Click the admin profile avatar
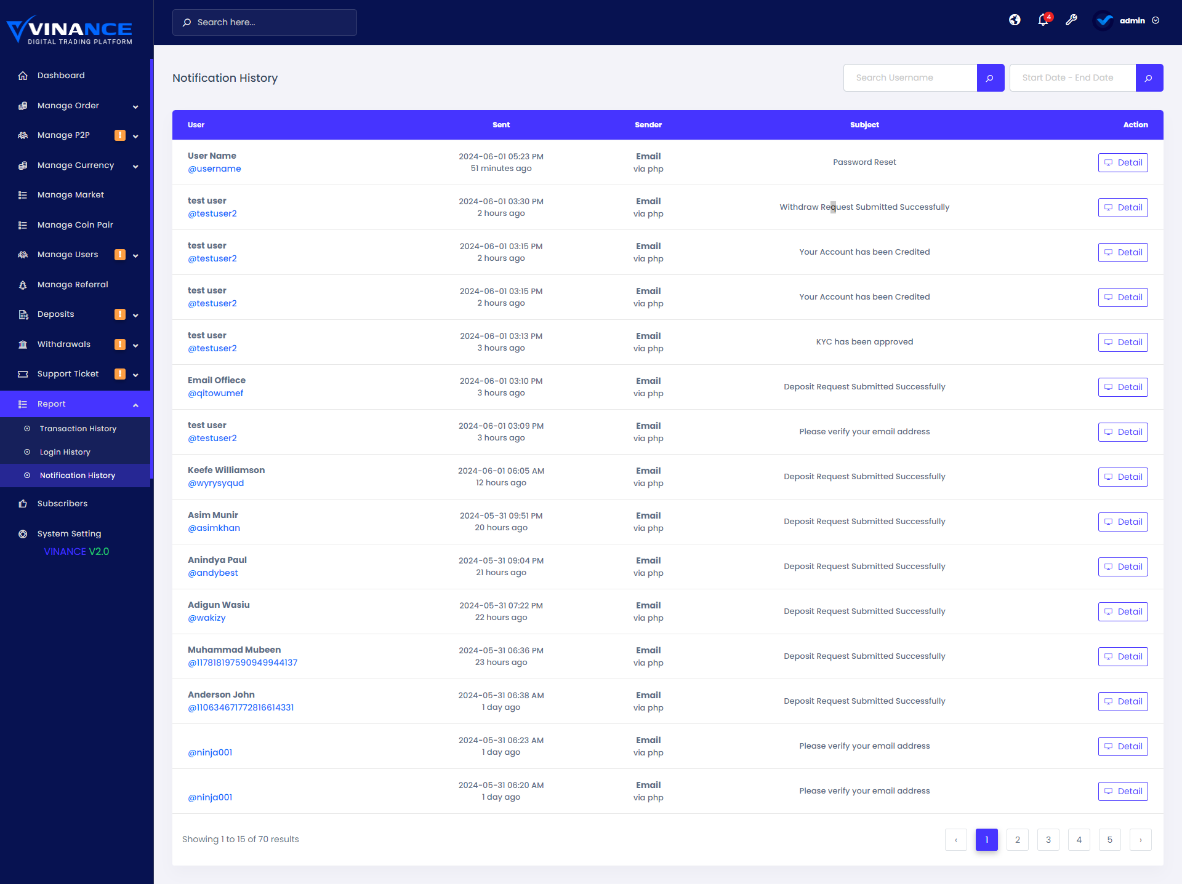The width and height of the screenshot is (1182, 884). (1104, 20)
